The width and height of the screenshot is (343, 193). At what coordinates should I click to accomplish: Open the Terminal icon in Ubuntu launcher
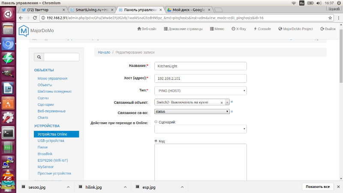tap(8, 133)
